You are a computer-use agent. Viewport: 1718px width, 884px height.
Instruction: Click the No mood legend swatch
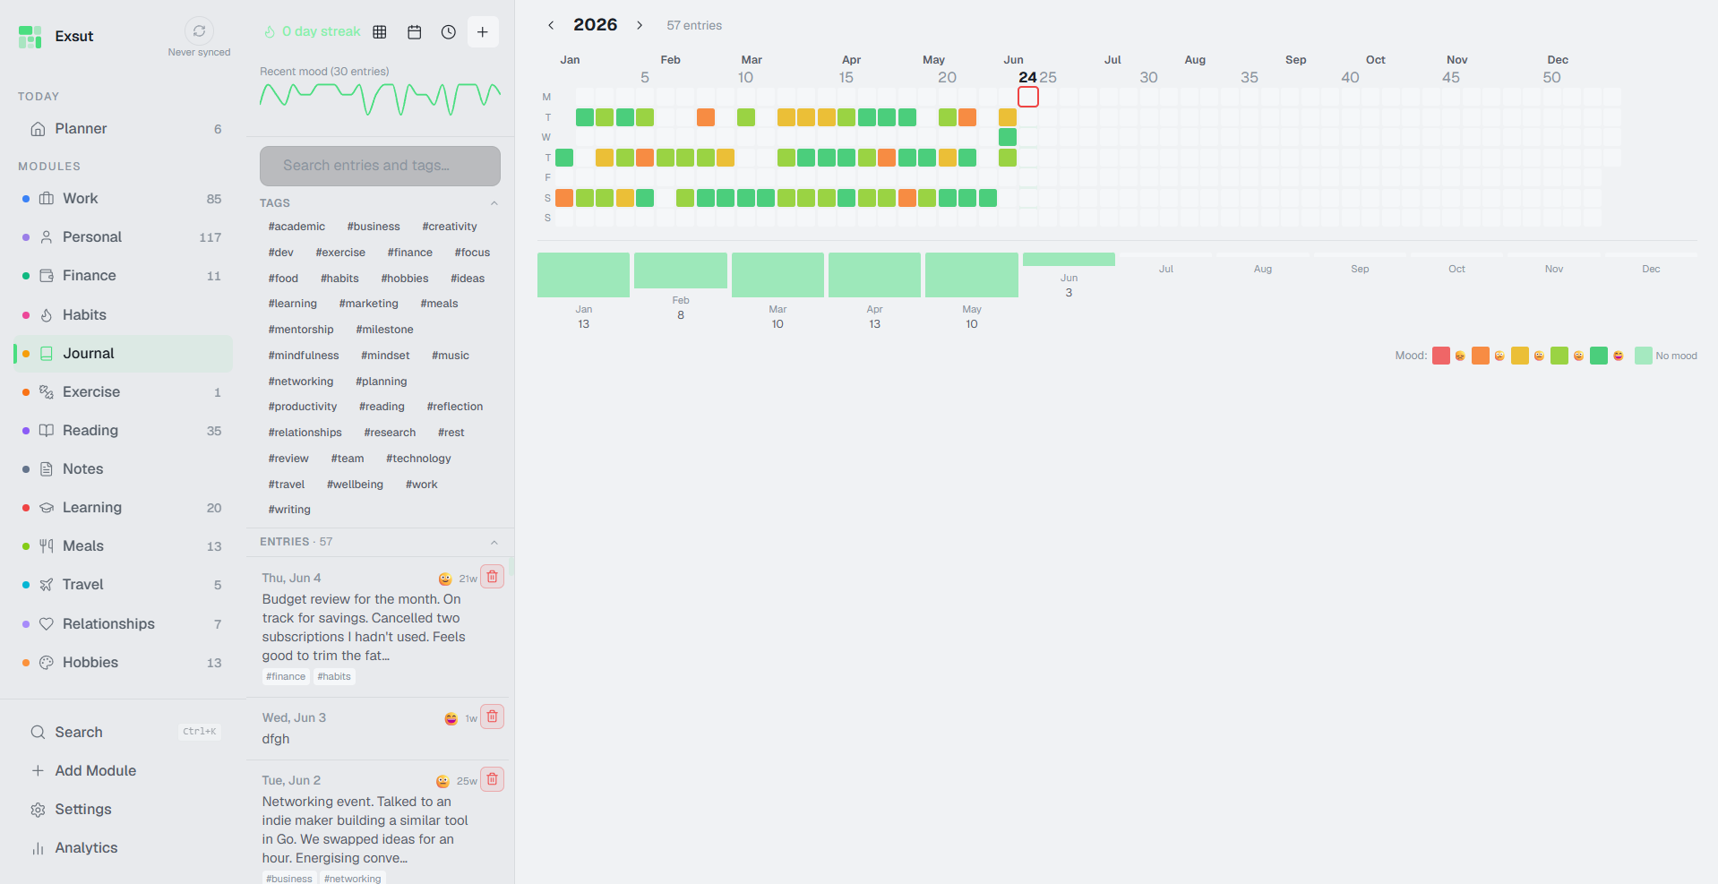(1644, 356)
